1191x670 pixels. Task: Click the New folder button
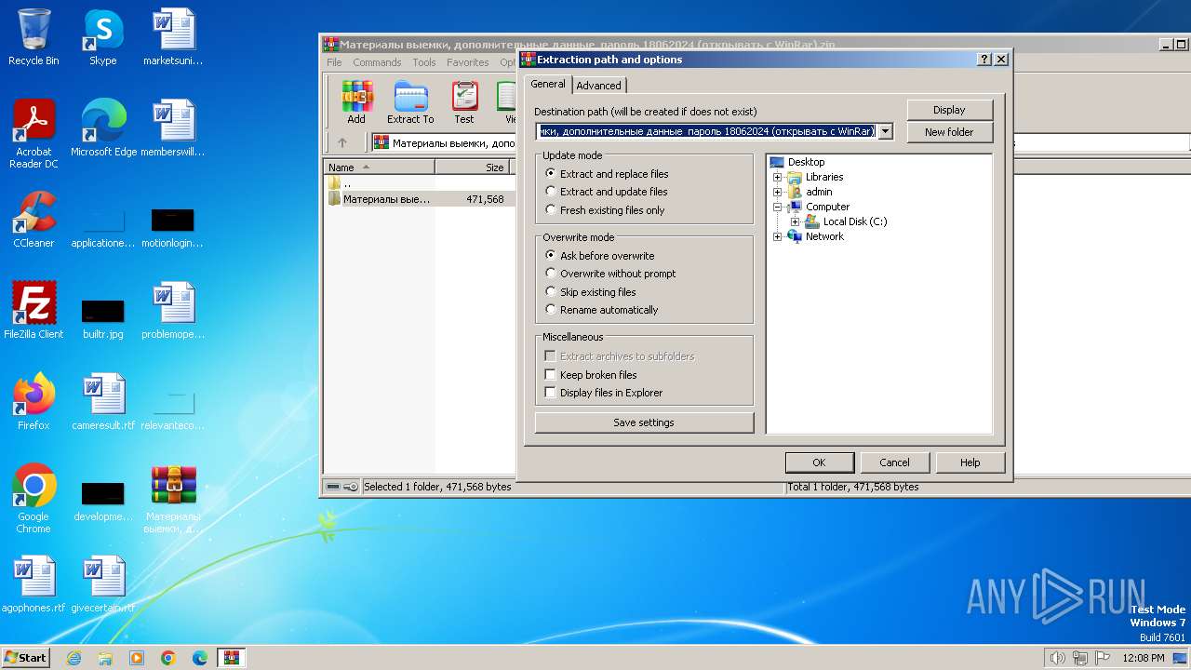click(949, 132)
